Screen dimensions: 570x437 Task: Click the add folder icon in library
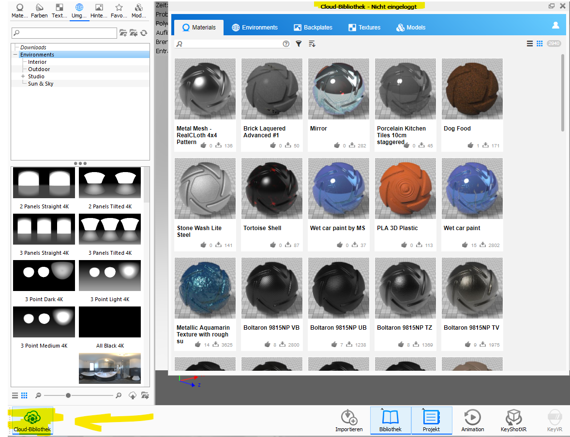pos(123,33)
